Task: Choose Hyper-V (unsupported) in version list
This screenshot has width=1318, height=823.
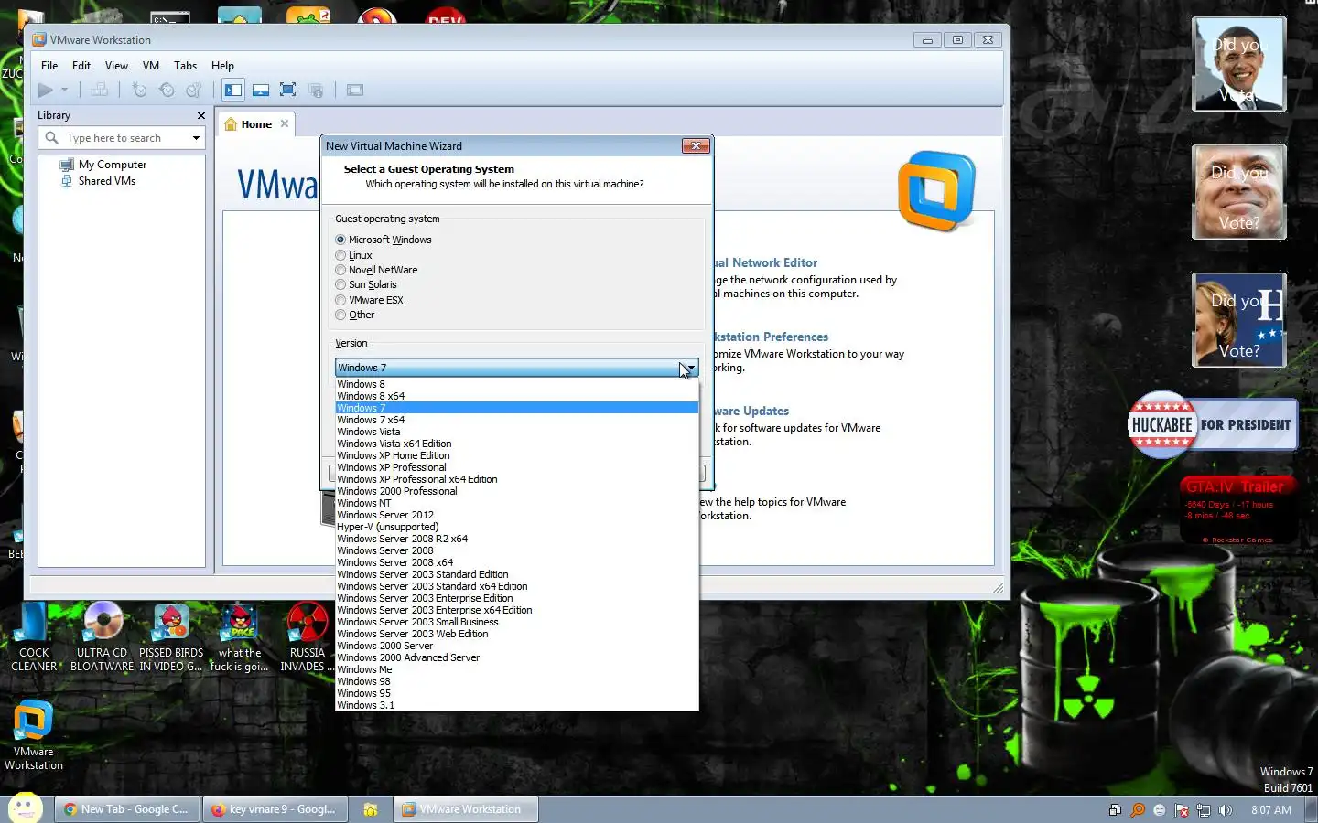Action: point(517,527)
